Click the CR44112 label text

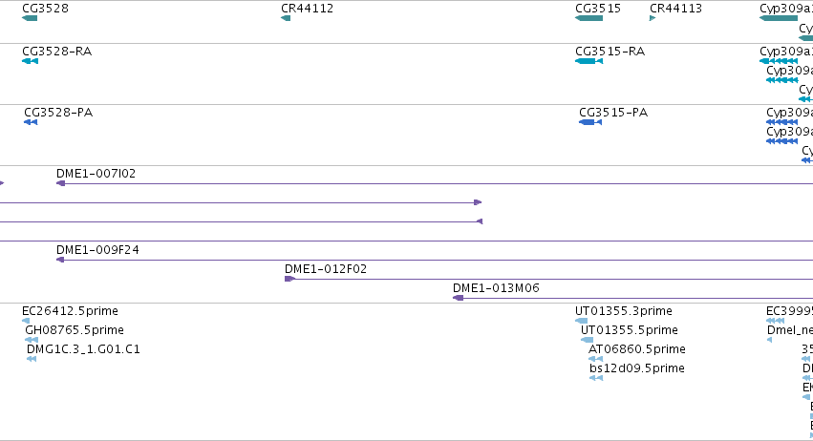pos(307,9)
